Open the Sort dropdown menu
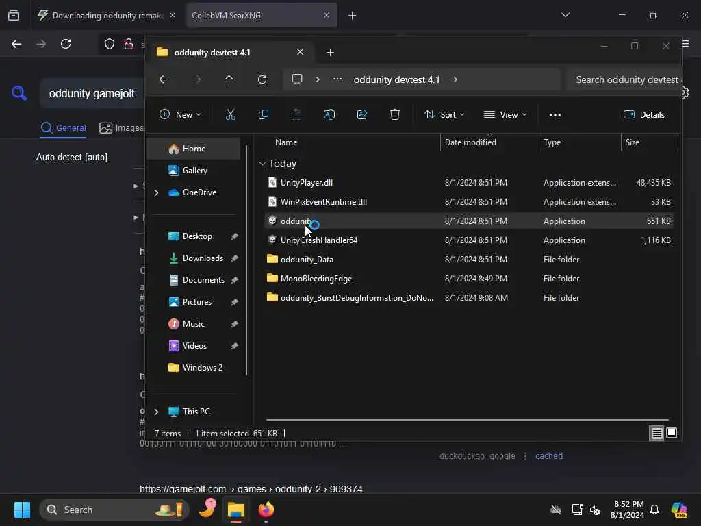Screen dimensions: 701x526 (x=444, y=115)
